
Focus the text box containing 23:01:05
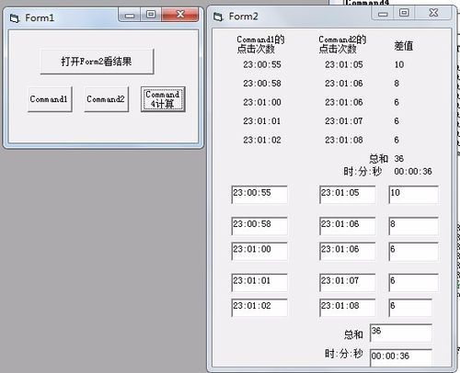347,195
